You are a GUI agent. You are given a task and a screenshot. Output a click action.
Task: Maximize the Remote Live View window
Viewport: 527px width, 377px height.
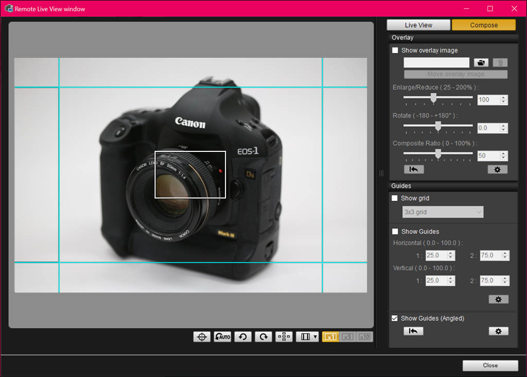coord(490,8)
